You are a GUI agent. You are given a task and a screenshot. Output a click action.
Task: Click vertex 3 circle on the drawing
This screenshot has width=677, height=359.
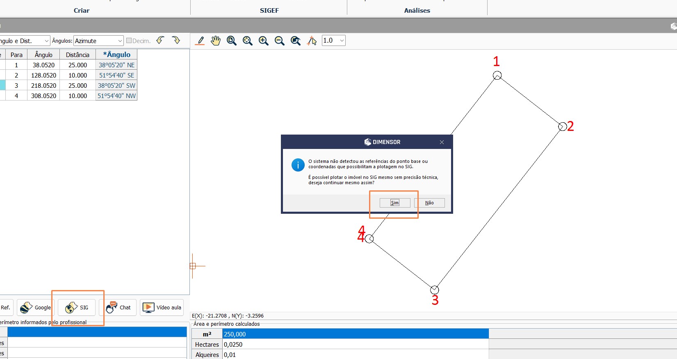(x=435, y=290)
